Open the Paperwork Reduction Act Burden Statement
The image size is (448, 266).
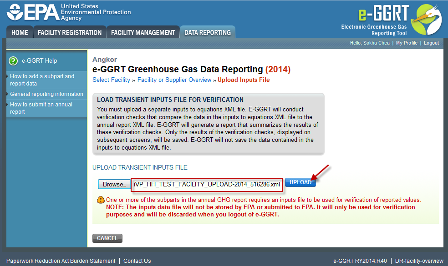click(61, 261)
